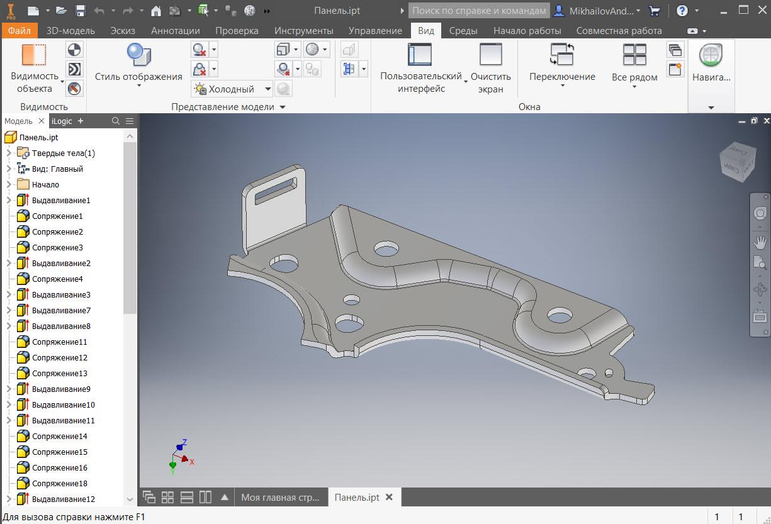Click the new window icon in ribbon
Screen dimensions: 771x524
pos(675,69)
